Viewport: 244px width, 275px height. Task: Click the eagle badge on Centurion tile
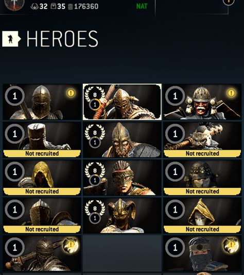pos(71,245)
